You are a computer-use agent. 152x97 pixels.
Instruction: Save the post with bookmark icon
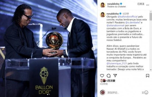pyautogui.click(x=147, y=76)
